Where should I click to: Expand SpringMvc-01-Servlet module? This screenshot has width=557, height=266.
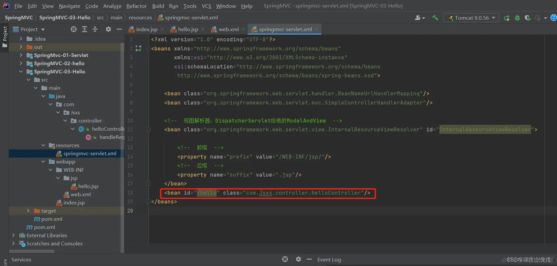pos(21,55)
